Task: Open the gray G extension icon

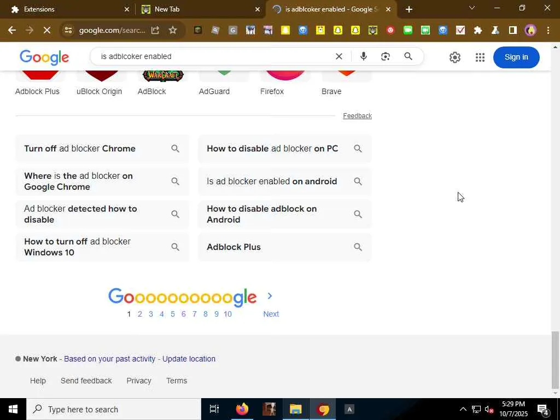Action: 233,31
